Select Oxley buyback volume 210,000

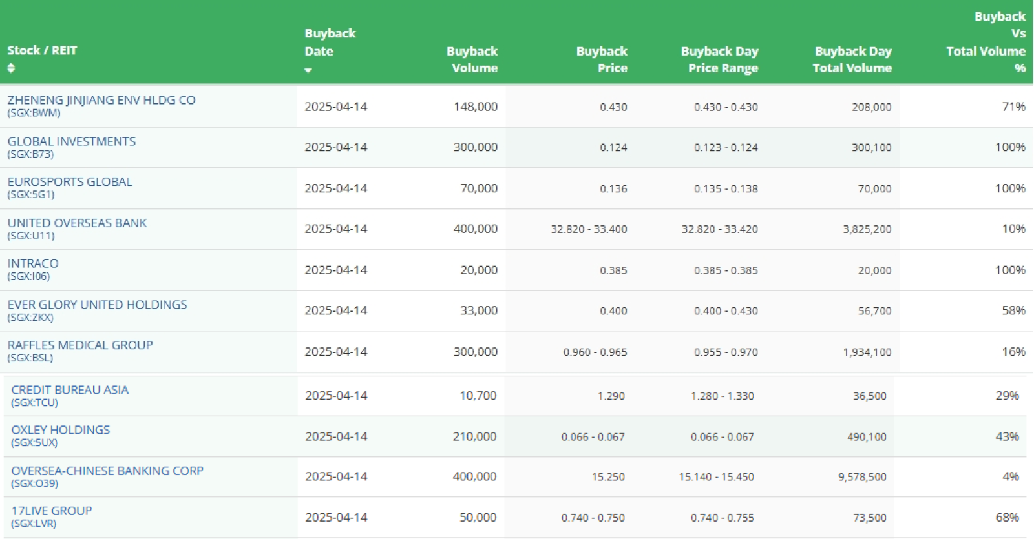point(475,436)
